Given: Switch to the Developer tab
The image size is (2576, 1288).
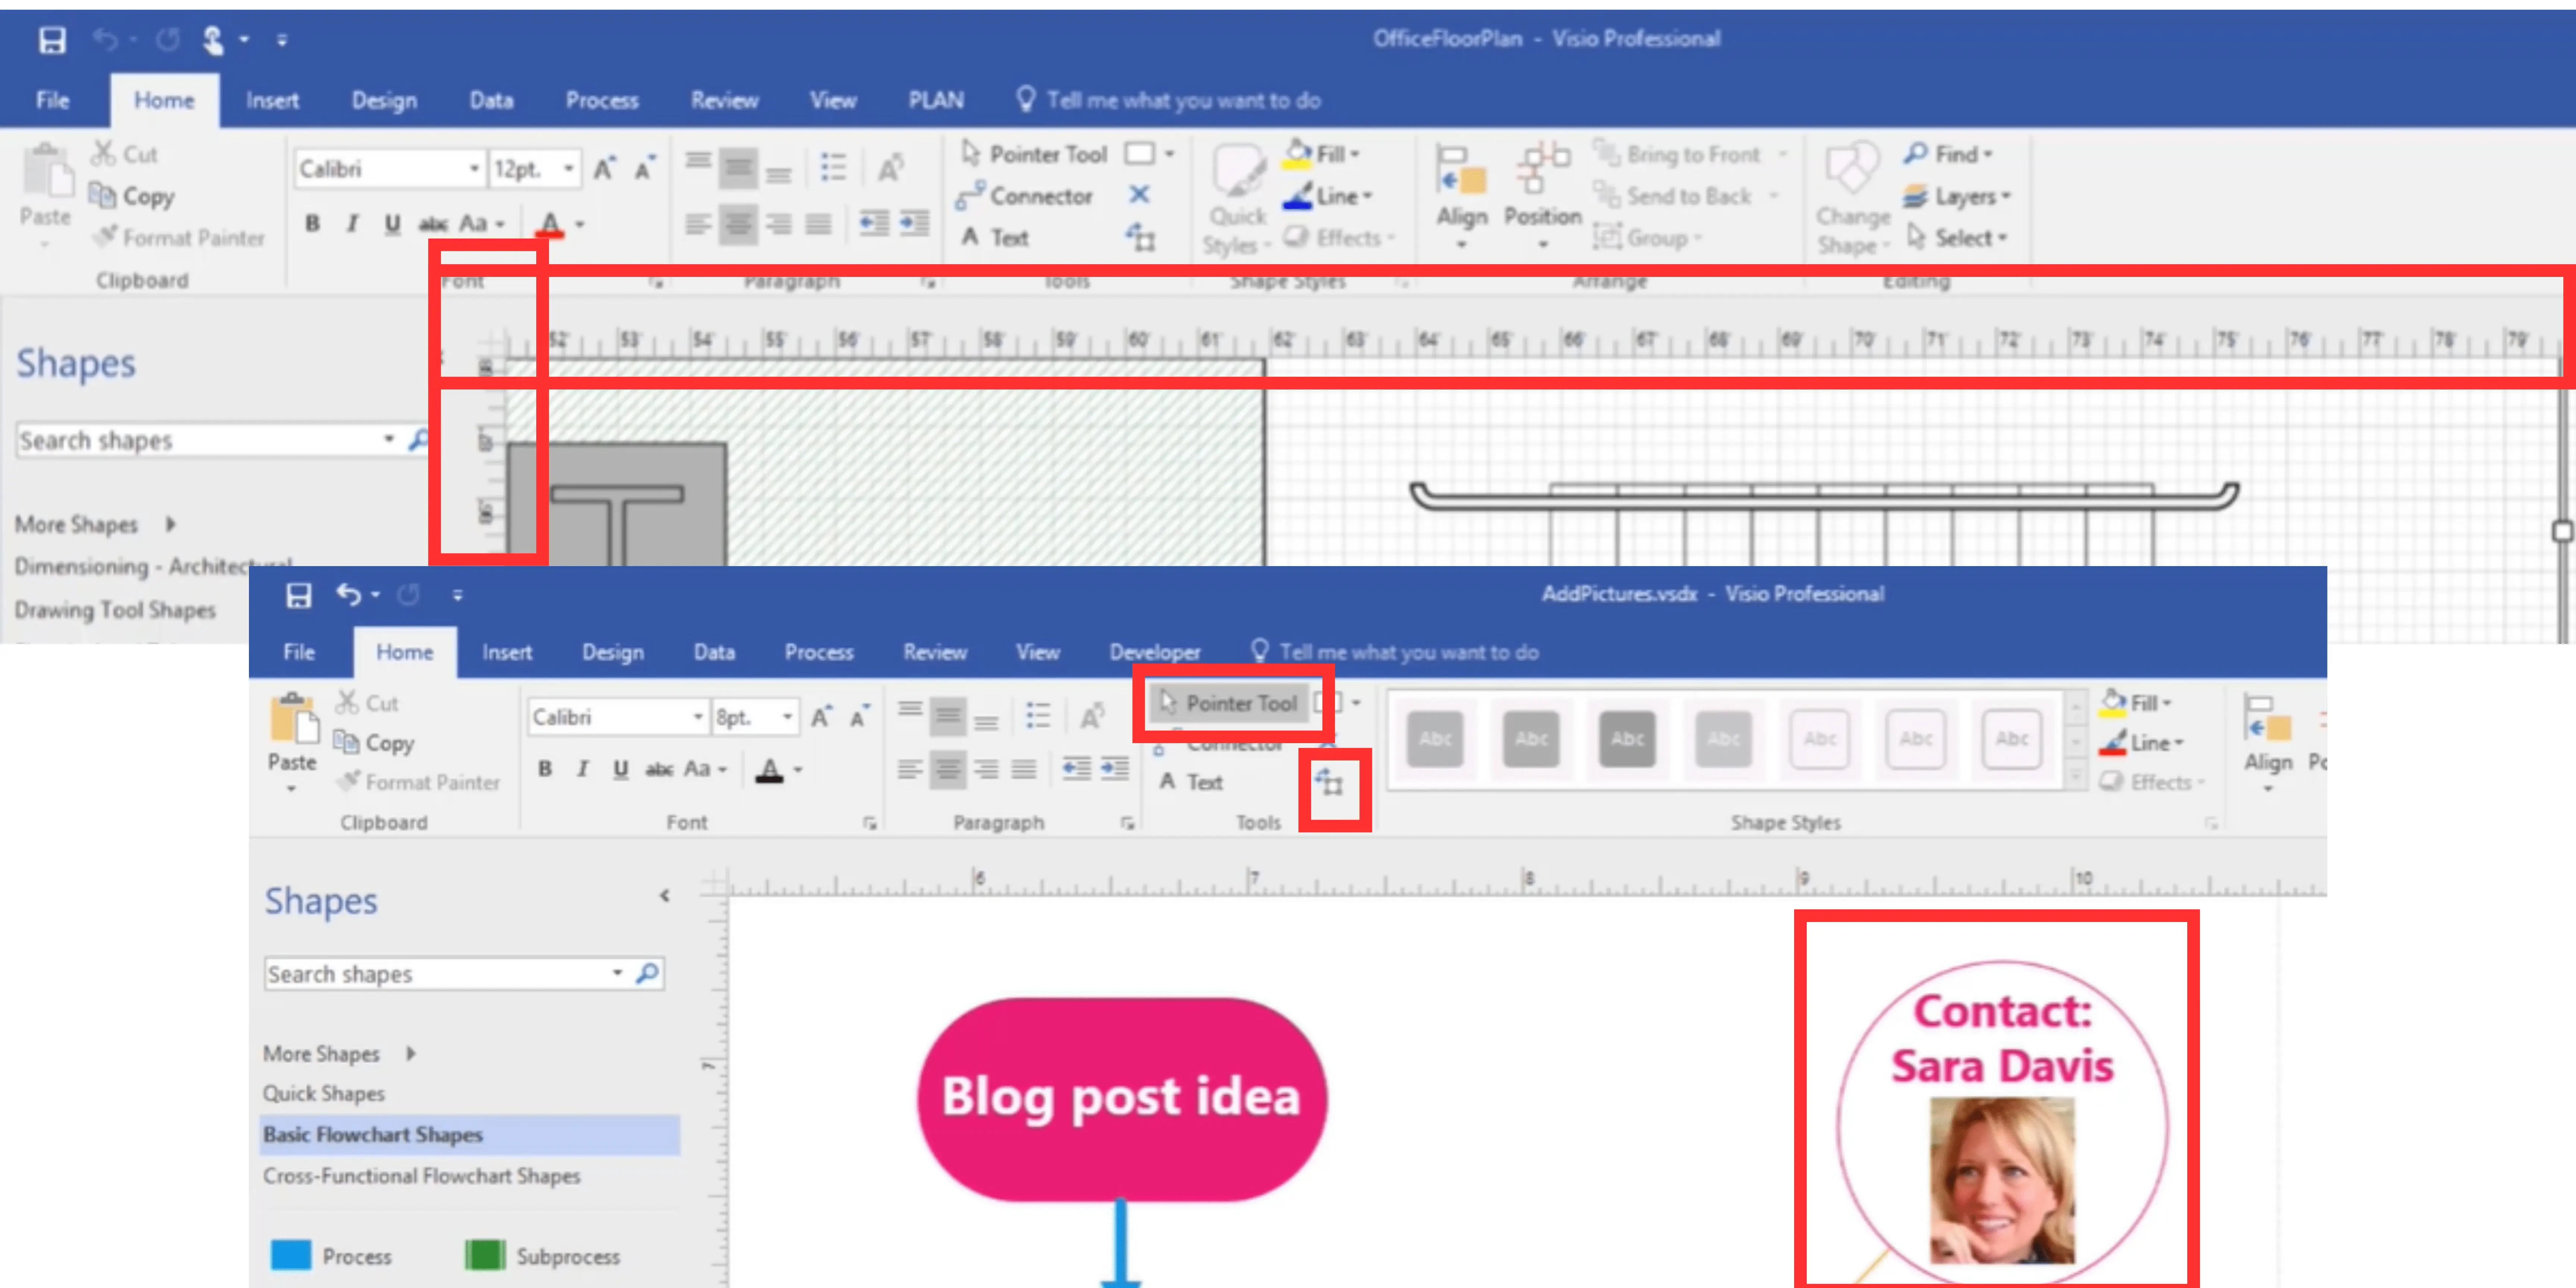Looking at the screenshot, I should pyautogui.click(x=1155, y=651).
